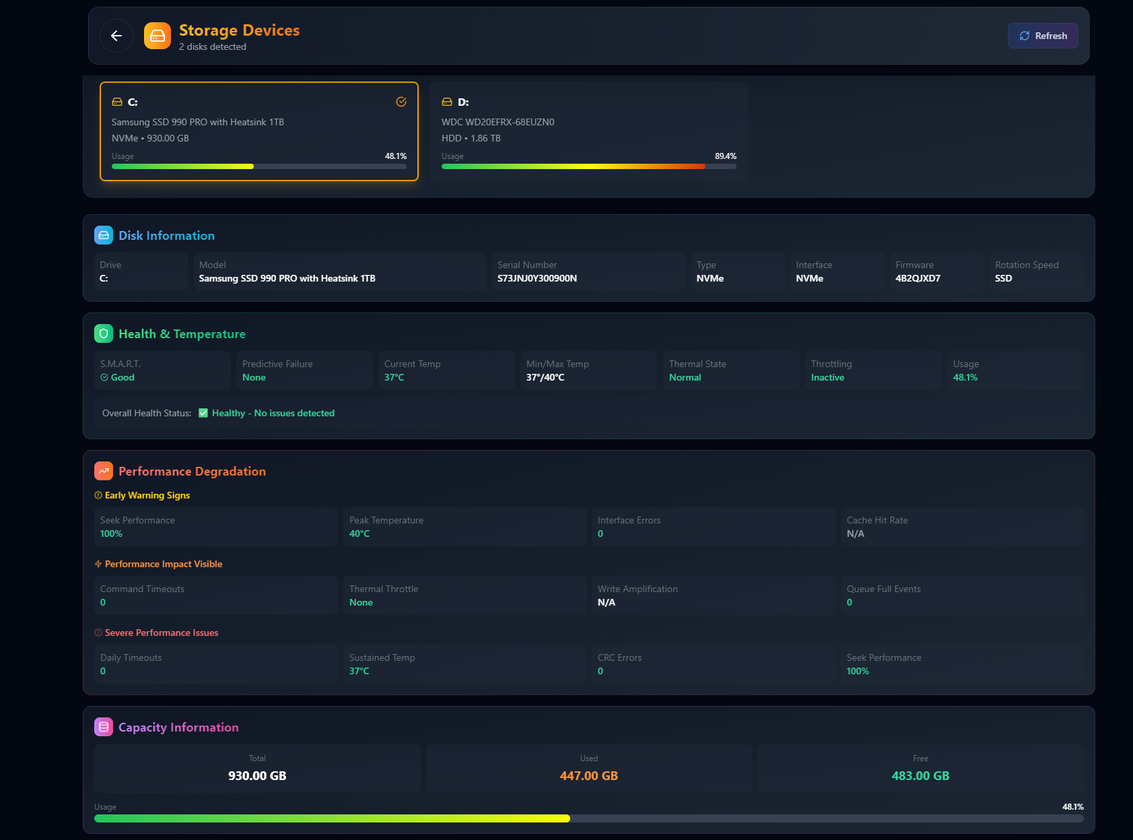1133x840 pixels.
Task: Click the Early Warning Signs info icon
Action: point(98,495)
